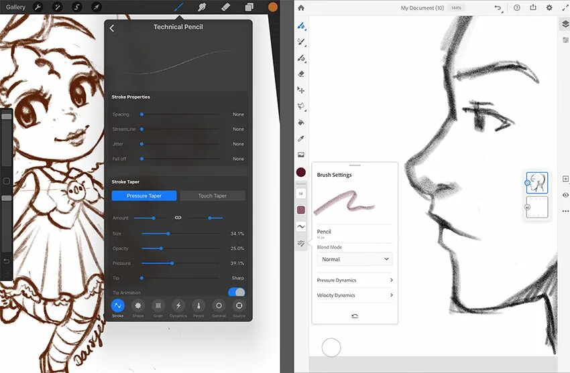Select Fresco Eyedropper tool
The image size is (570, 373).
point(301,139)
